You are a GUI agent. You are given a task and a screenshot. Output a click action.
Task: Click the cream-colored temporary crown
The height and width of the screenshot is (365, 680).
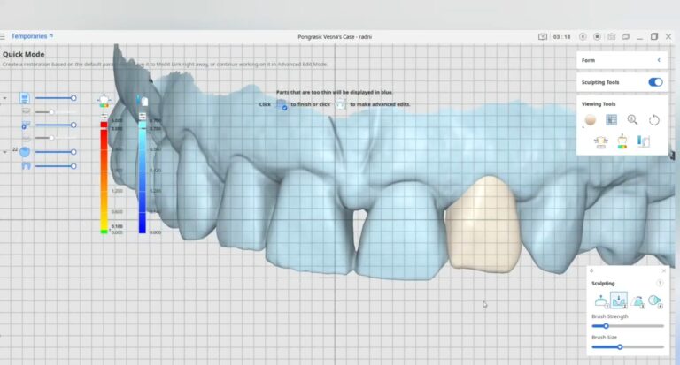483,224
